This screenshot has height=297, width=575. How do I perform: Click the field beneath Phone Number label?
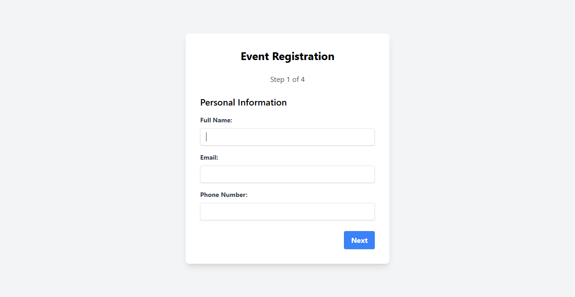287,211
